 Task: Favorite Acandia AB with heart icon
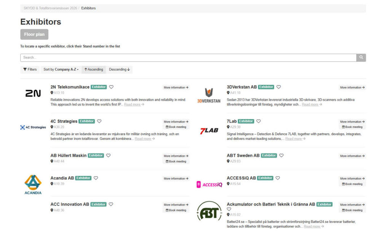pos(96,178)
